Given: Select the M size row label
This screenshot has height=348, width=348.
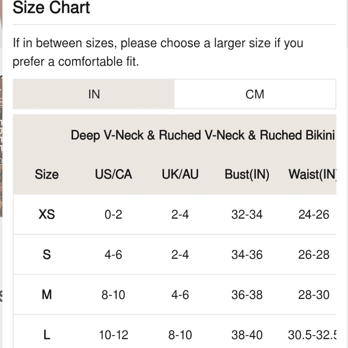Looking at the screenshot, I should point(47,295).
